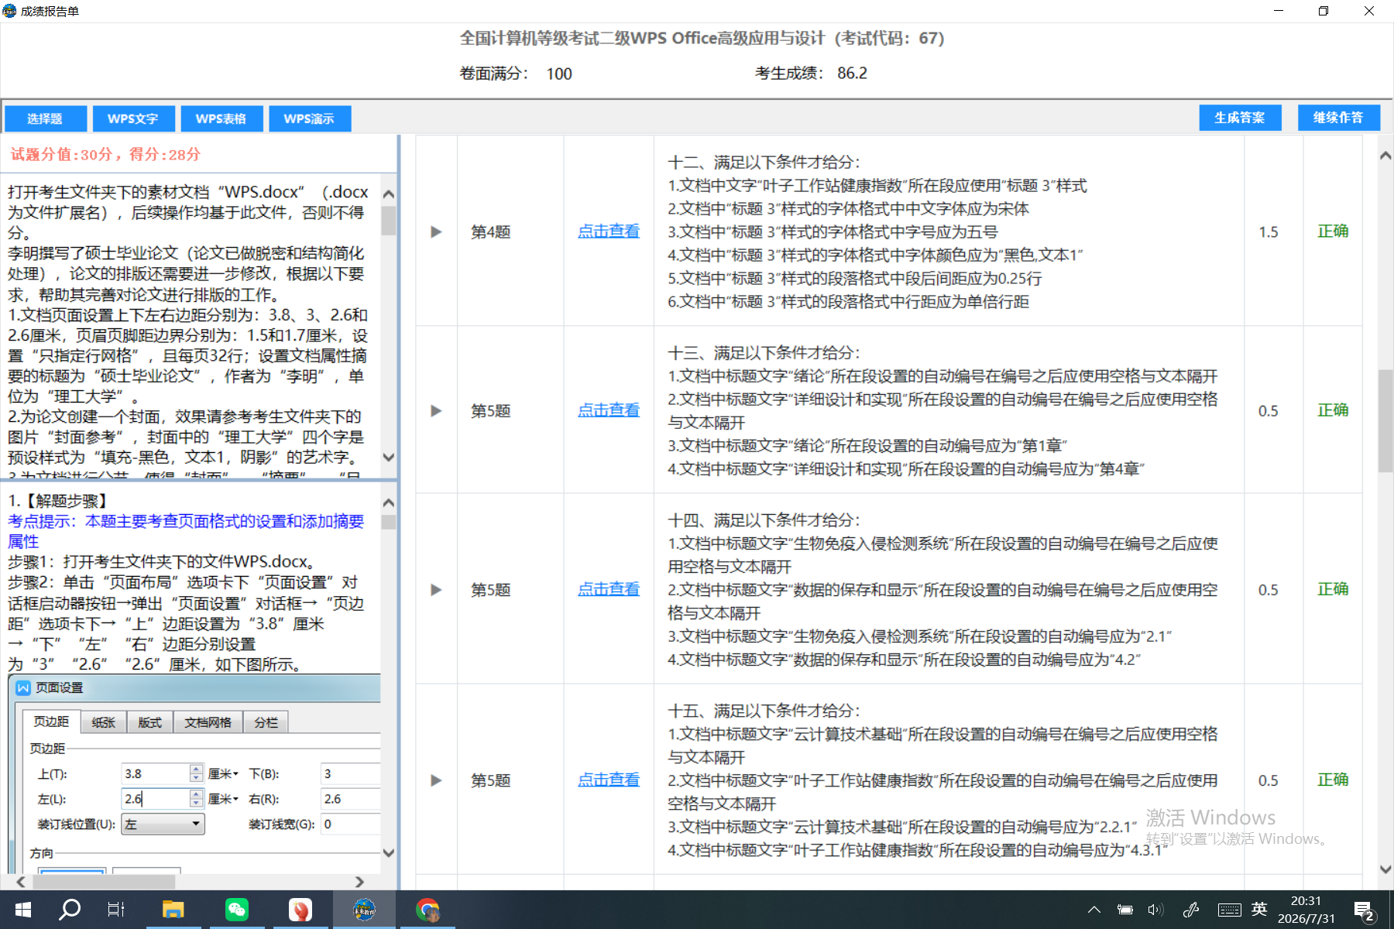Switch to the 选择题 tab
This screenshot has width=1394, height=929.
(45, 118)
